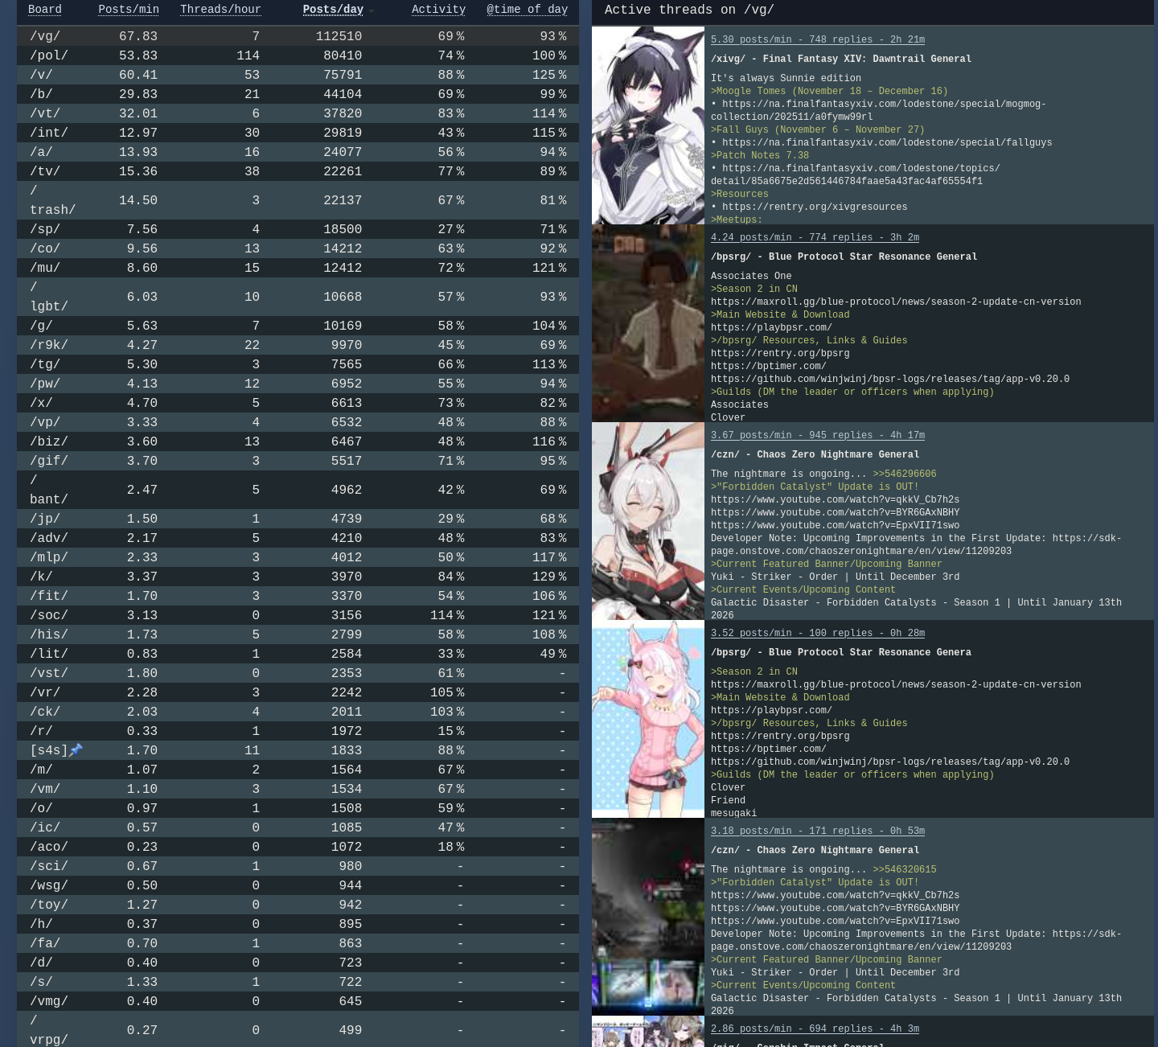Select the /b/ board row
Screen dimensions: 1158x1047
click(x=298, y=94)
